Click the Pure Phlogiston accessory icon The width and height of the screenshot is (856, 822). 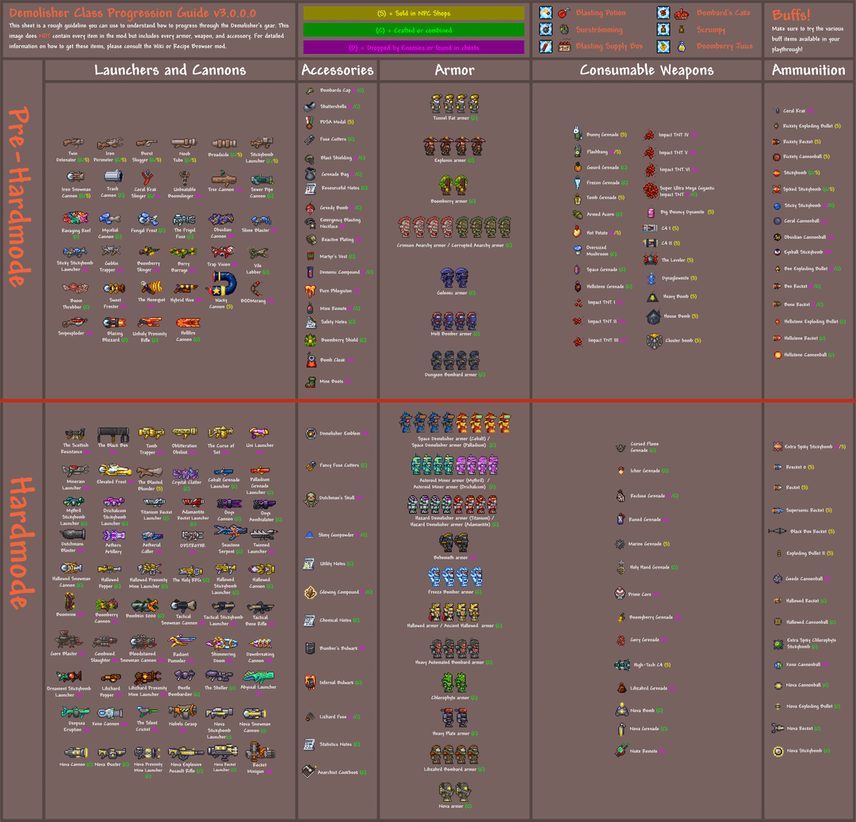[311, 291]
